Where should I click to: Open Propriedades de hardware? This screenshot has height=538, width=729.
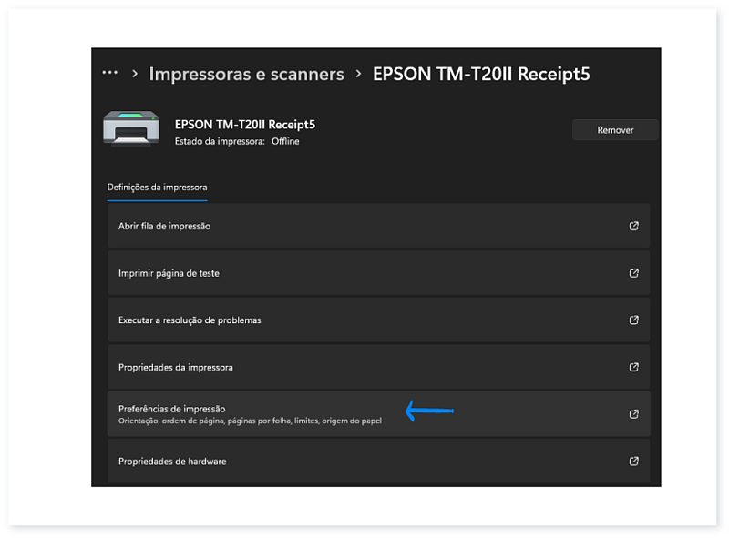tap(172, 462)
